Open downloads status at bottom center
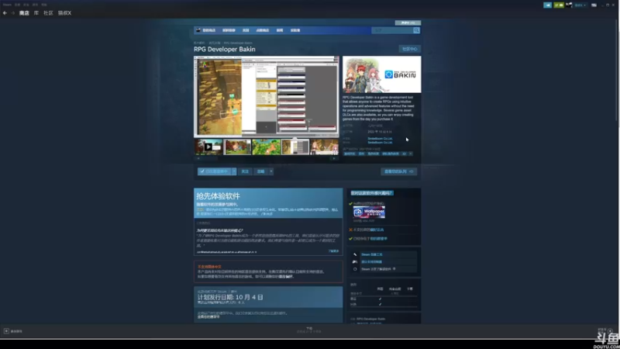The height and width of the screenshot is (349, 620). click(x=309, y=330)
